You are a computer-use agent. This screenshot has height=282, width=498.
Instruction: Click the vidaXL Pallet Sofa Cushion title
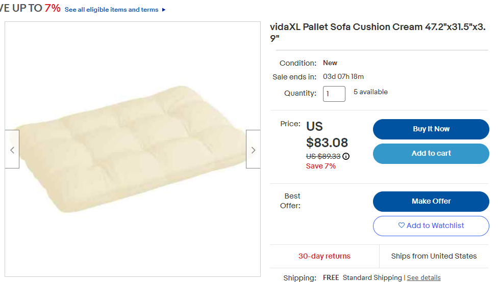point(378,32)
